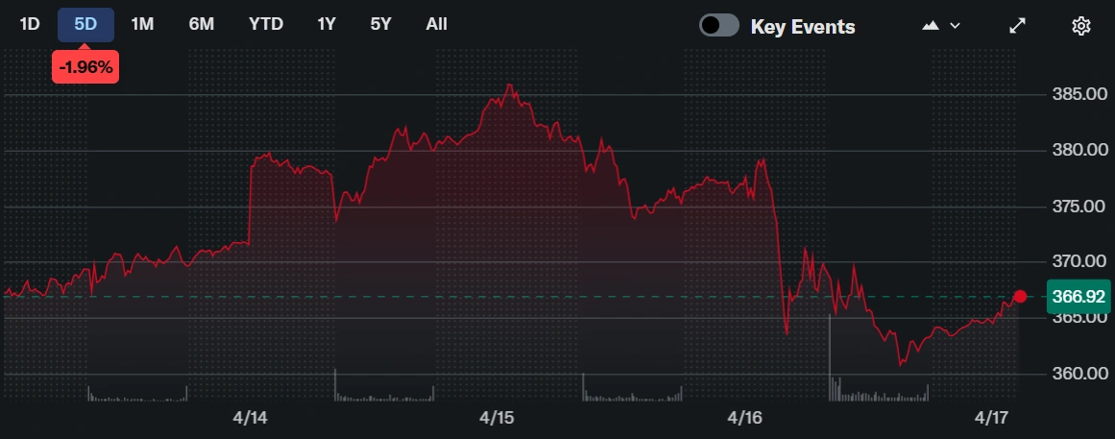The image size is (1115, 439).
Task: Switch the chart to YTD
Action: (265, 24)
